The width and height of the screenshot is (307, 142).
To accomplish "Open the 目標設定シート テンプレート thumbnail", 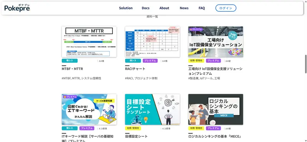I will coord(152,109).
